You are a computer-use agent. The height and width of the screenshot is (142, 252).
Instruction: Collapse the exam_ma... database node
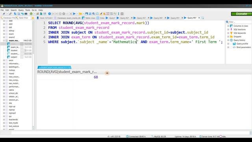[x=4, y=41]
